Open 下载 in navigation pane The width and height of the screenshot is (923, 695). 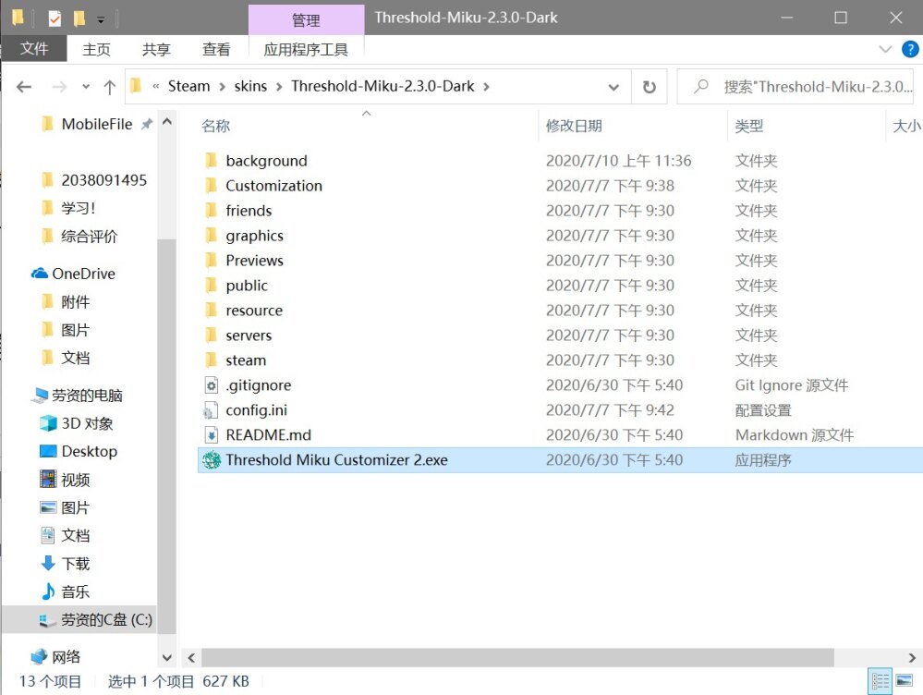tap(76, 564)
